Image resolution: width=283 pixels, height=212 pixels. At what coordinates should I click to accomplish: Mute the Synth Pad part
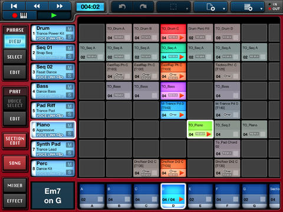click(x=70, y=145)
